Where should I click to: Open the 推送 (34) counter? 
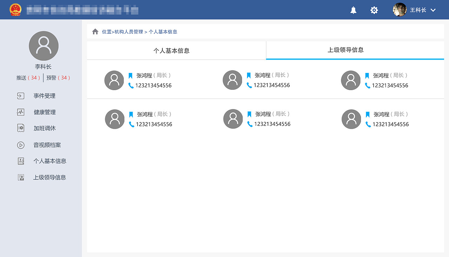(x=28, y=78)
